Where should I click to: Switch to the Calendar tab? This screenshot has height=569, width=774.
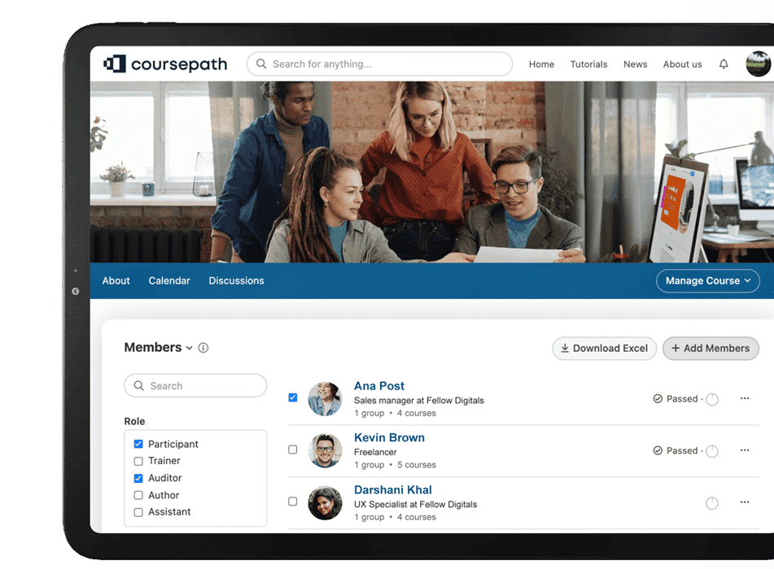pos(169,281)
